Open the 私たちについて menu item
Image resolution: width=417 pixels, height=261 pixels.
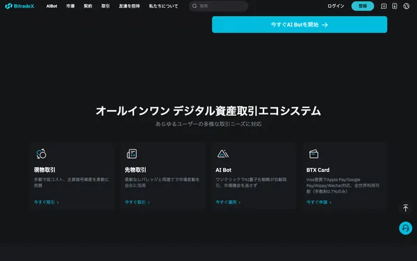pos(163,6)
